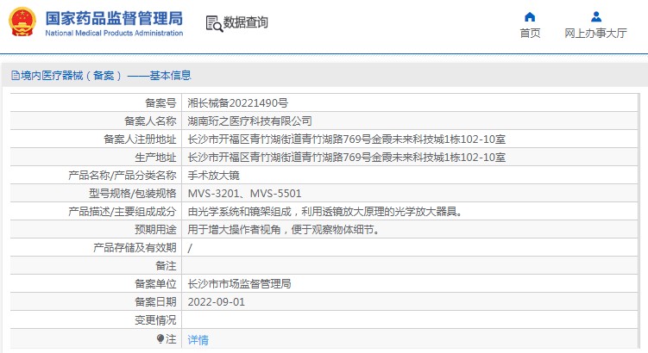Screen dimensions: 648x353
Task: Click the 预期用途 row label
Action: click(x=155, y=230)
